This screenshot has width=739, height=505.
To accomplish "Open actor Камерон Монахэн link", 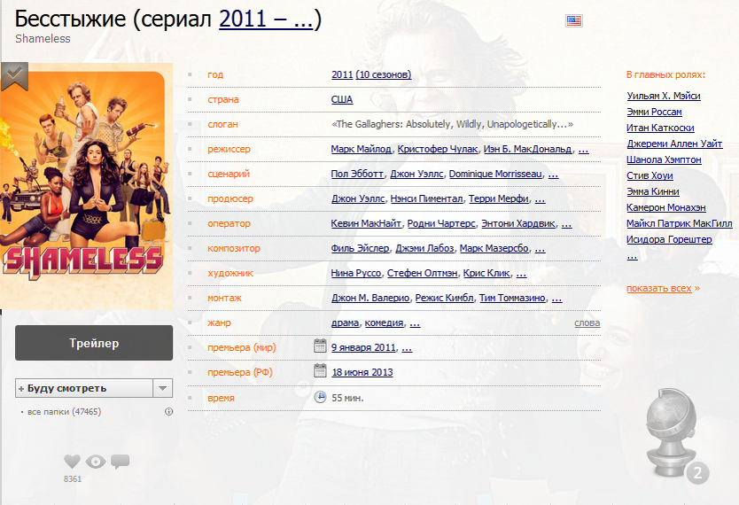I will coord(666,207).
